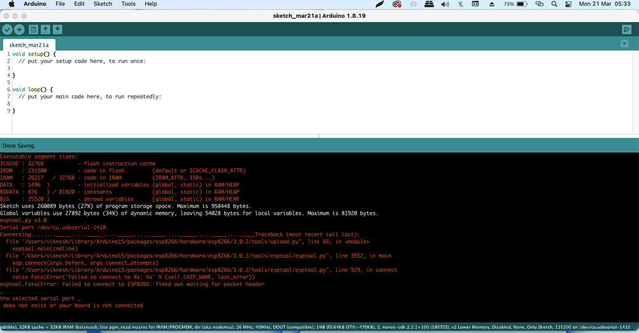Click on the 'void loop() {' code line
Viewport: 639px width, 333px height.
point(33,89)
